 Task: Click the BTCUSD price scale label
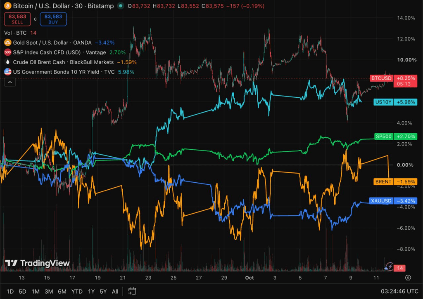click(381, 78)
